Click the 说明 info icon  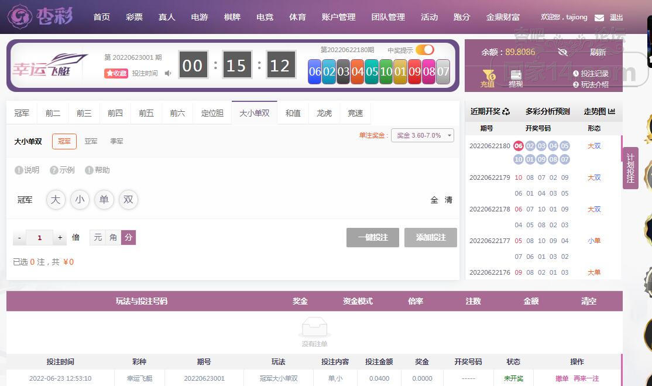click(x=19, y=170)
